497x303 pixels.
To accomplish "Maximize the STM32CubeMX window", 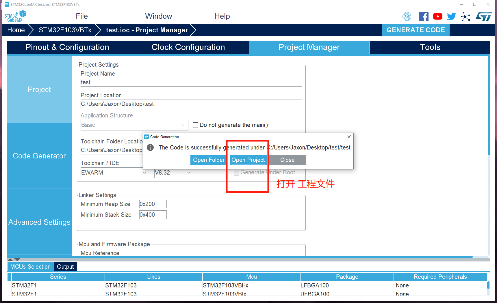I will coord(475,4).
